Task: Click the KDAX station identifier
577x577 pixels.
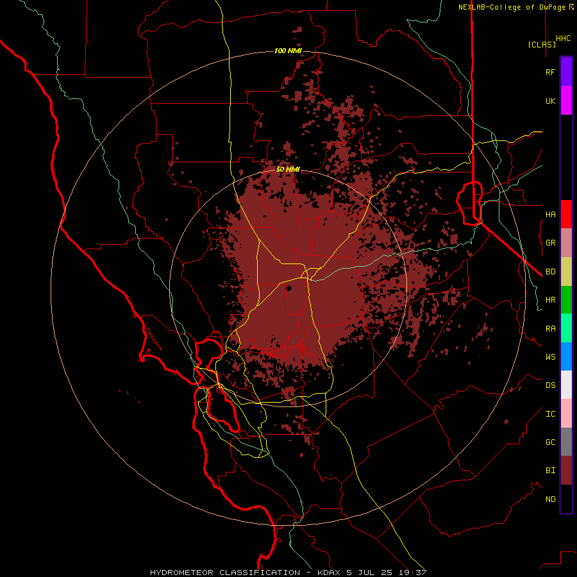Action: (330, 573)
